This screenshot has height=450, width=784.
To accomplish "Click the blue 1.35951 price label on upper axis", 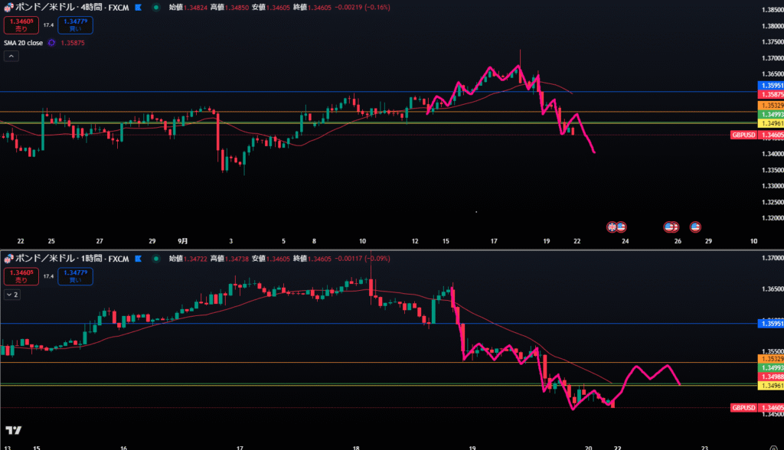I will click(769, 85).
